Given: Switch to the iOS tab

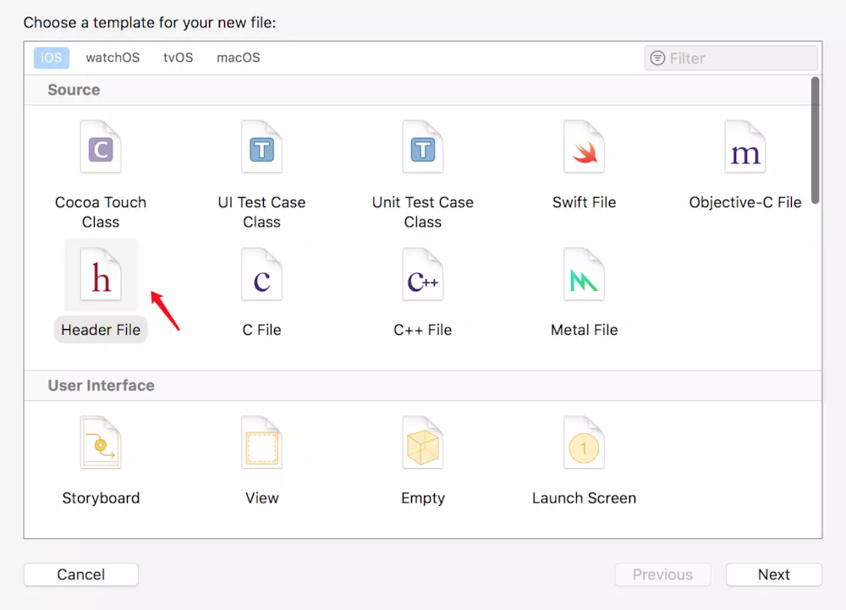Looking at the screenshot, I should 52,58.
